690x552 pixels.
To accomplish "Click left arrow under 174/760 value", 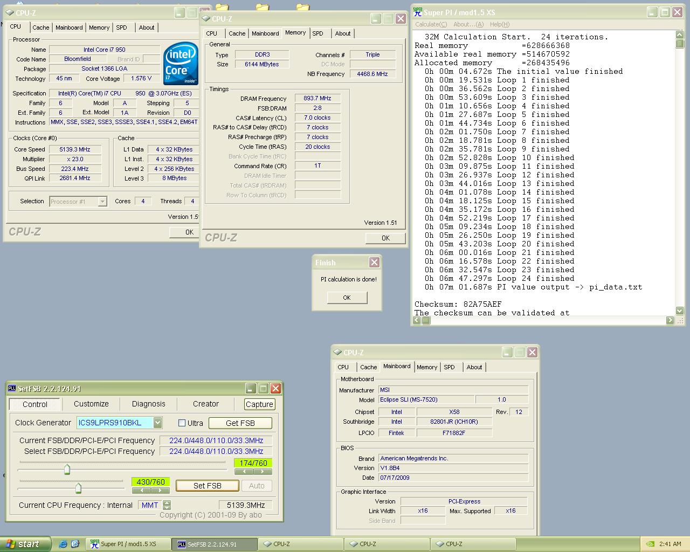I will (x=244, y=472).
